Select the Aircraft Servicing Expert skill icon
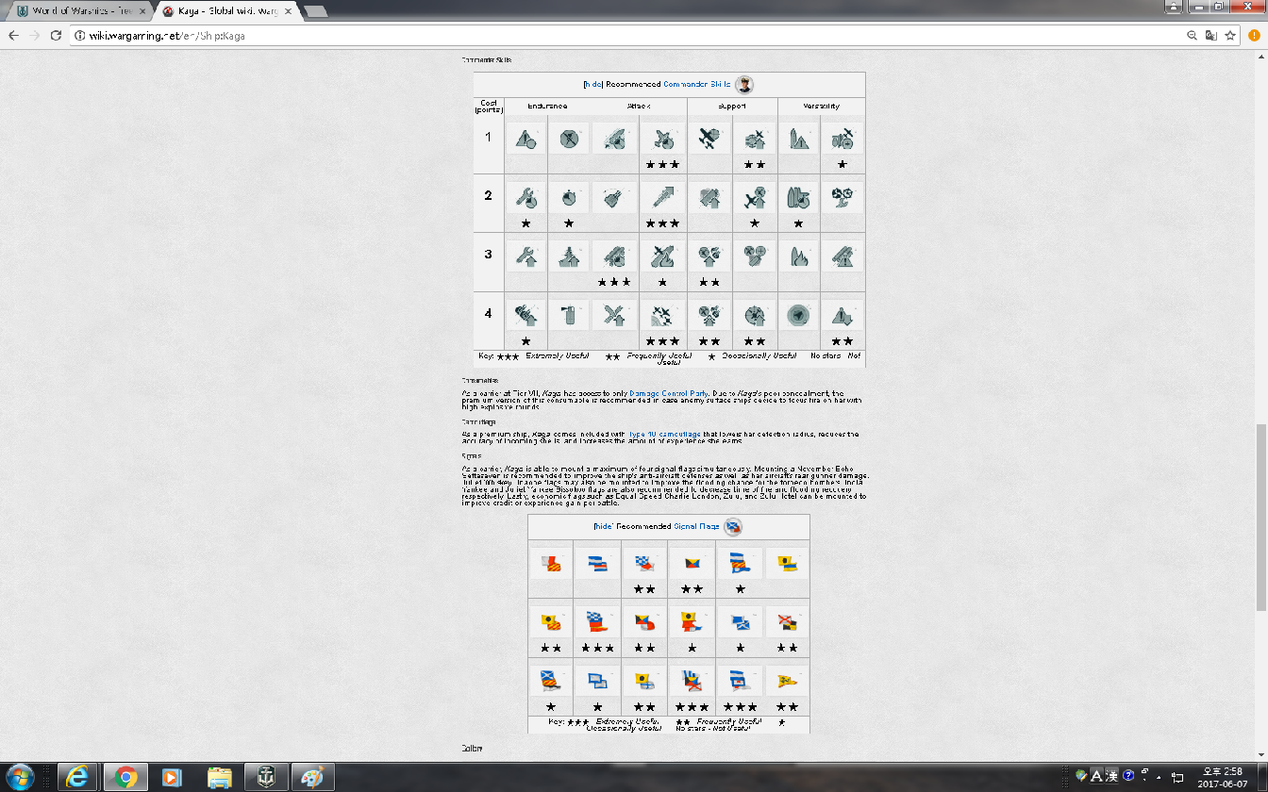1268x792 pixels. pos(661,139)
